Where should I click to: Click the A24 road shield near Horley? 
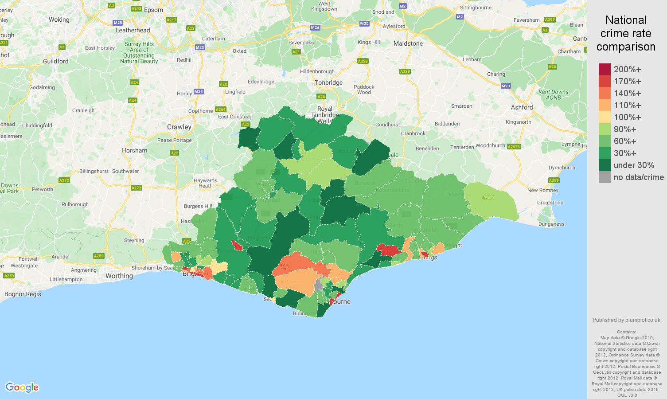click(133, 100)
